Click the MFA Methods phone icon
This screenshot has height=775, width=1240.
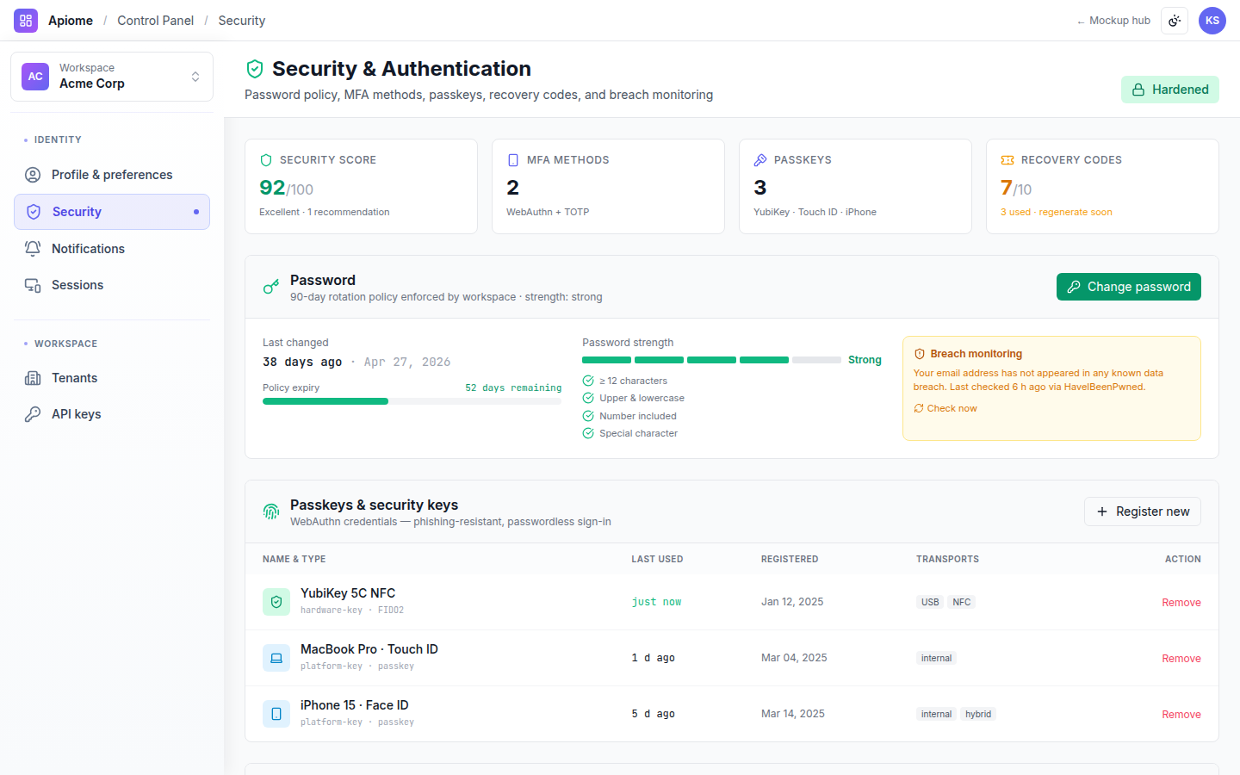pos(513,160)
